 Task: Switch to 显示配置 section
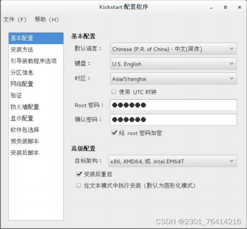click(x=36, y=118)
